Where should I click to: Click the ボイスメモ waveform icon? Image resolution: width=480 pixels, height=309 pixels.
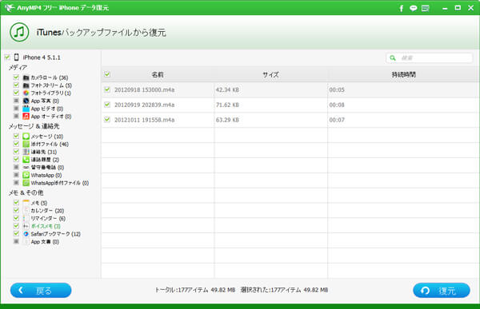26,226
